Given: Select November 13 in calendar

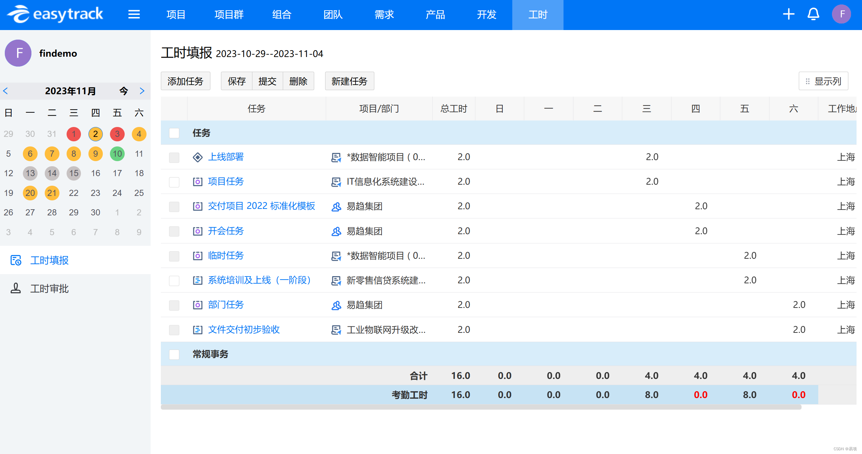Looking at the screenshot, I should [30, 173].
